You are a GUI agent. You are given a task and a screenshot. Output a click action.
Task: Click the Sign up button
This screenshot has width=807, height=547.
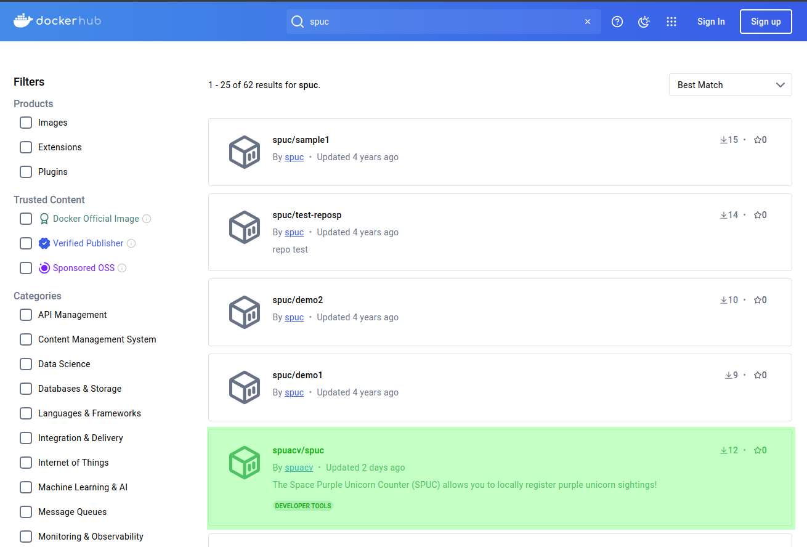tap(766, 22)
